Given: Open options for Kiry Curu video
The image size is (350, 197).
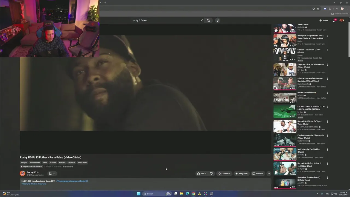Looking at the screenshot, I should coord(327,65).
